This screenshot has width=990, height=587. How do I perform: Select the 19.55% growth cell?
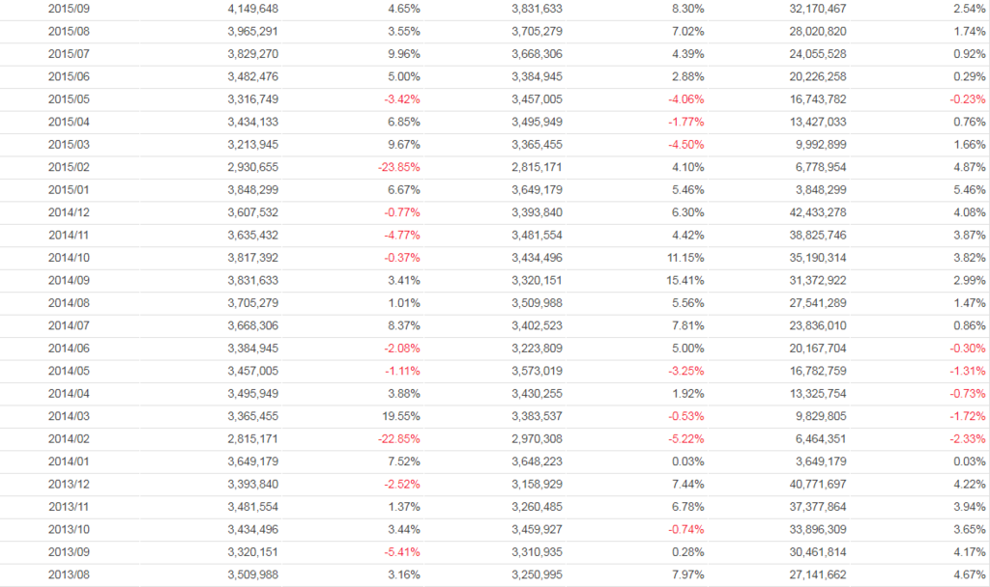[x=399, y=416]
